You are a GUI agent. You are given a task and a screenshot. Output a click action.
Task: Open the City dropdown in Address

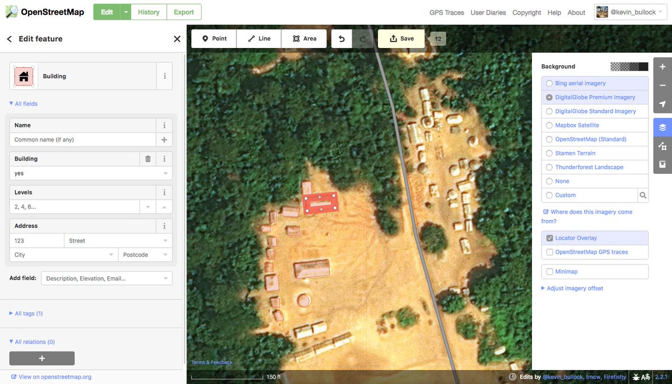[111, 255]
